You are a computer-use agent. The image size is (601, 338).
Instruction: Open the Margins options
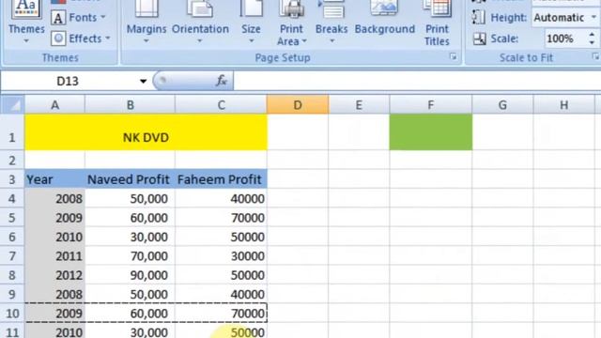[146, 23]
